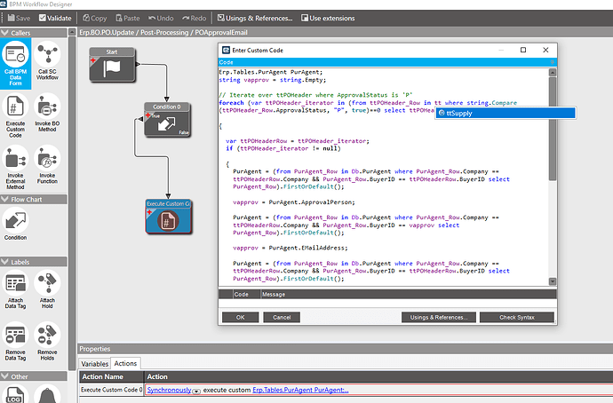Pick the Invoke BO Method icon
Viewport: 613px width, 403px height.
click(x=47, y=113)
